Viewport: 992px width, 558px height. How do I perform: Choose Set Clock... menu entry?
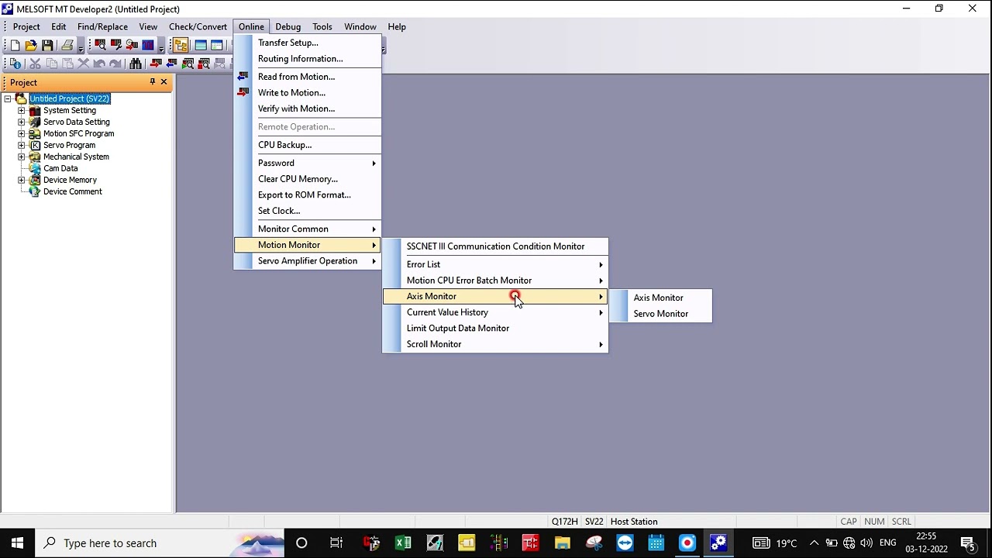click(308, 211)
